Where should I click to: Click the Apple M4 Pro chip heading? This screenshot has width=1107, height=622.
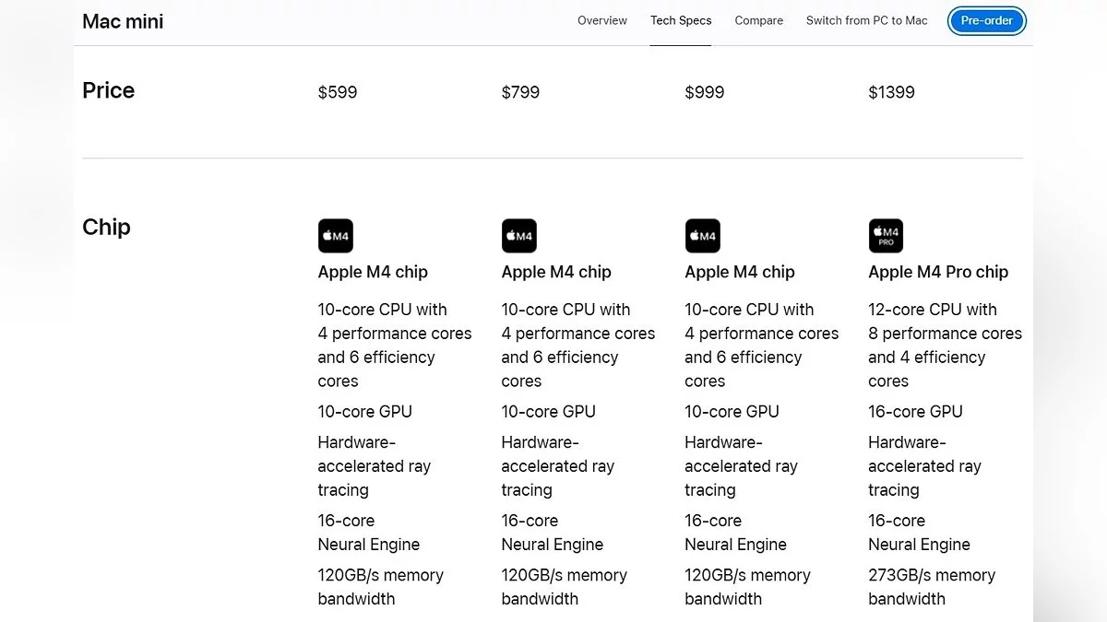pos(937,272)
